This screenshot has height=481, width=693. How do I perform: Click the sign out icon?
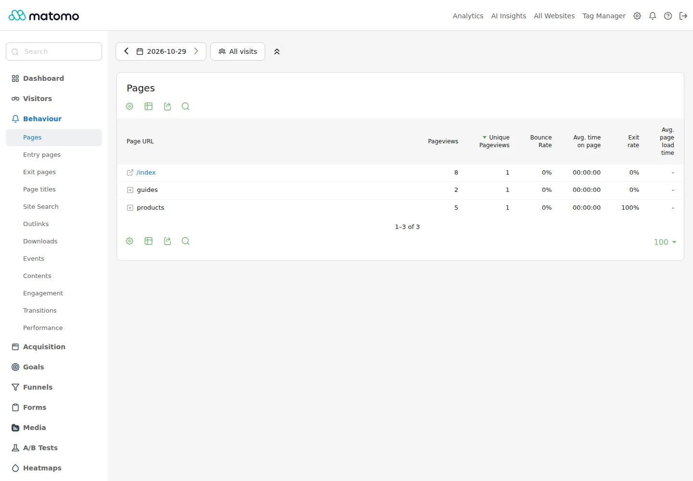coord(683,16)
